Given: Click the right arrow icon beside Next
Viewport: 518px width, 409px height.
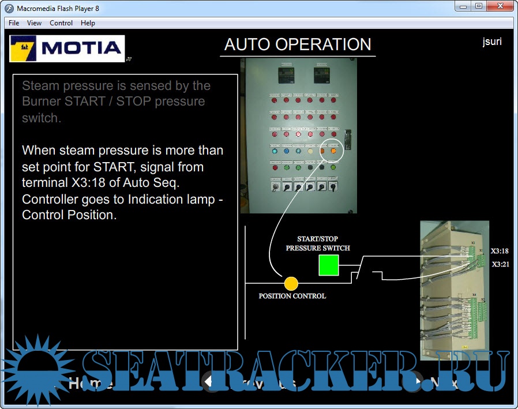Looking at the screenshot, I should click(x=419, y=381).
